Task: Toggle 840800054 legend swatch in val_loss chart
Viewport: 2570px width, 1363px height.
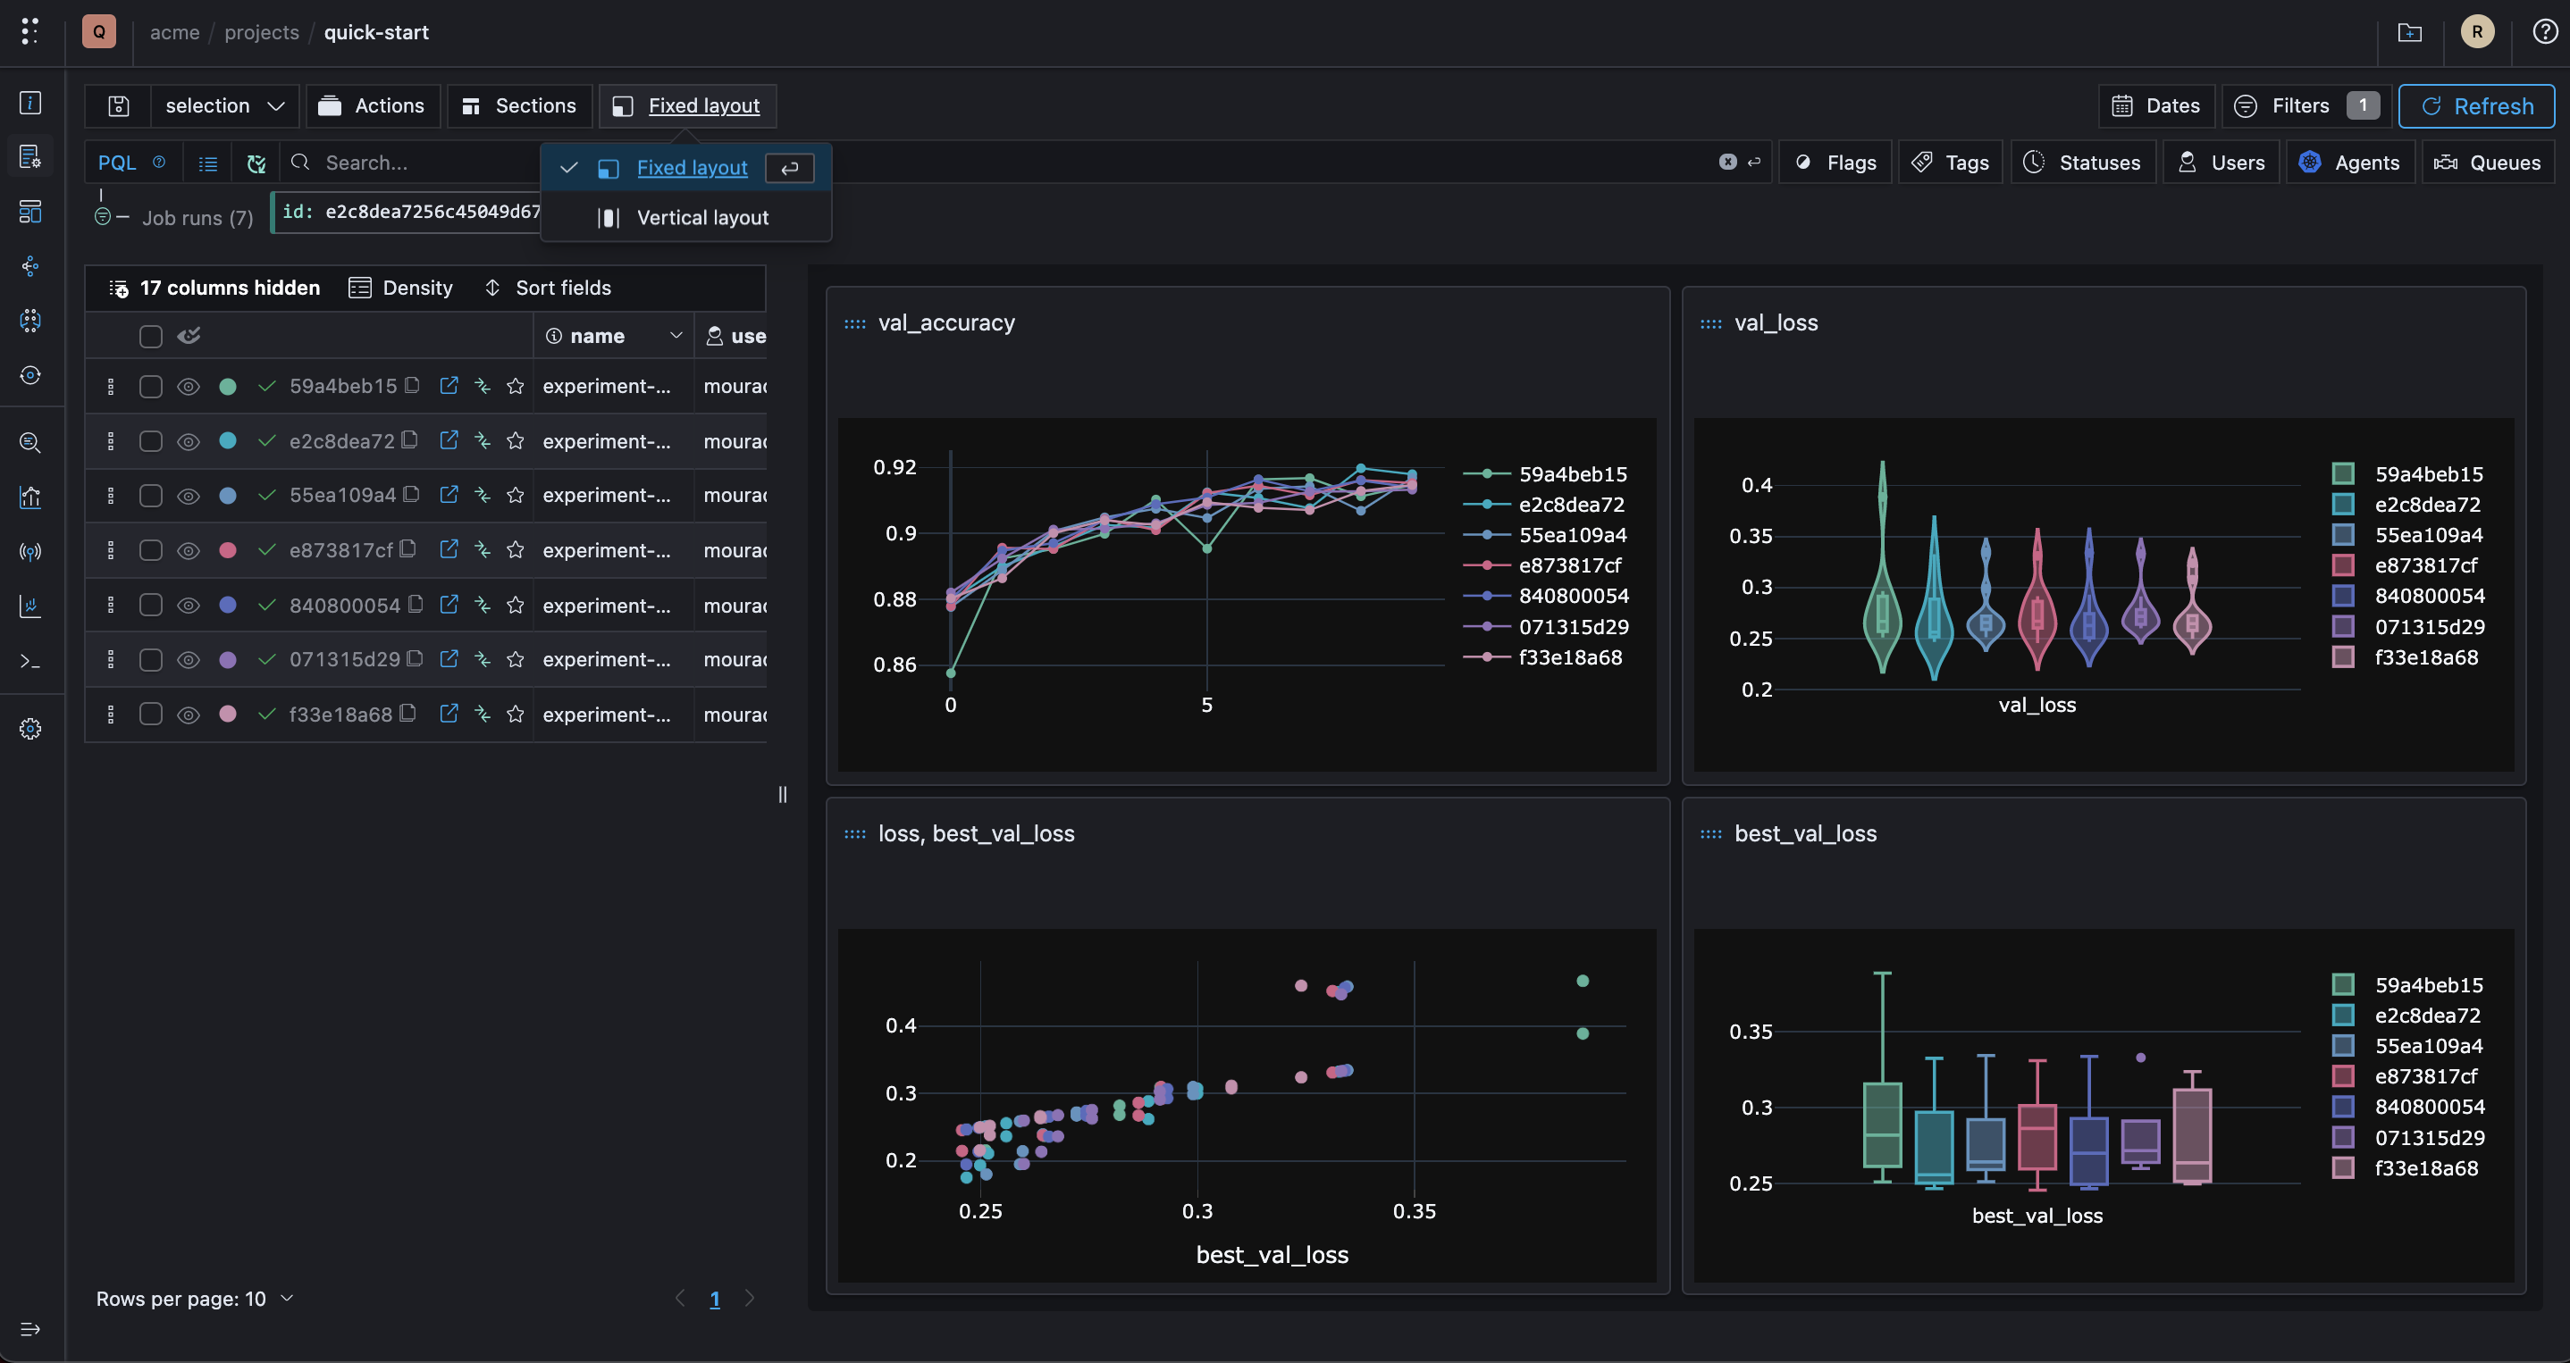Action: (2342, 597)
